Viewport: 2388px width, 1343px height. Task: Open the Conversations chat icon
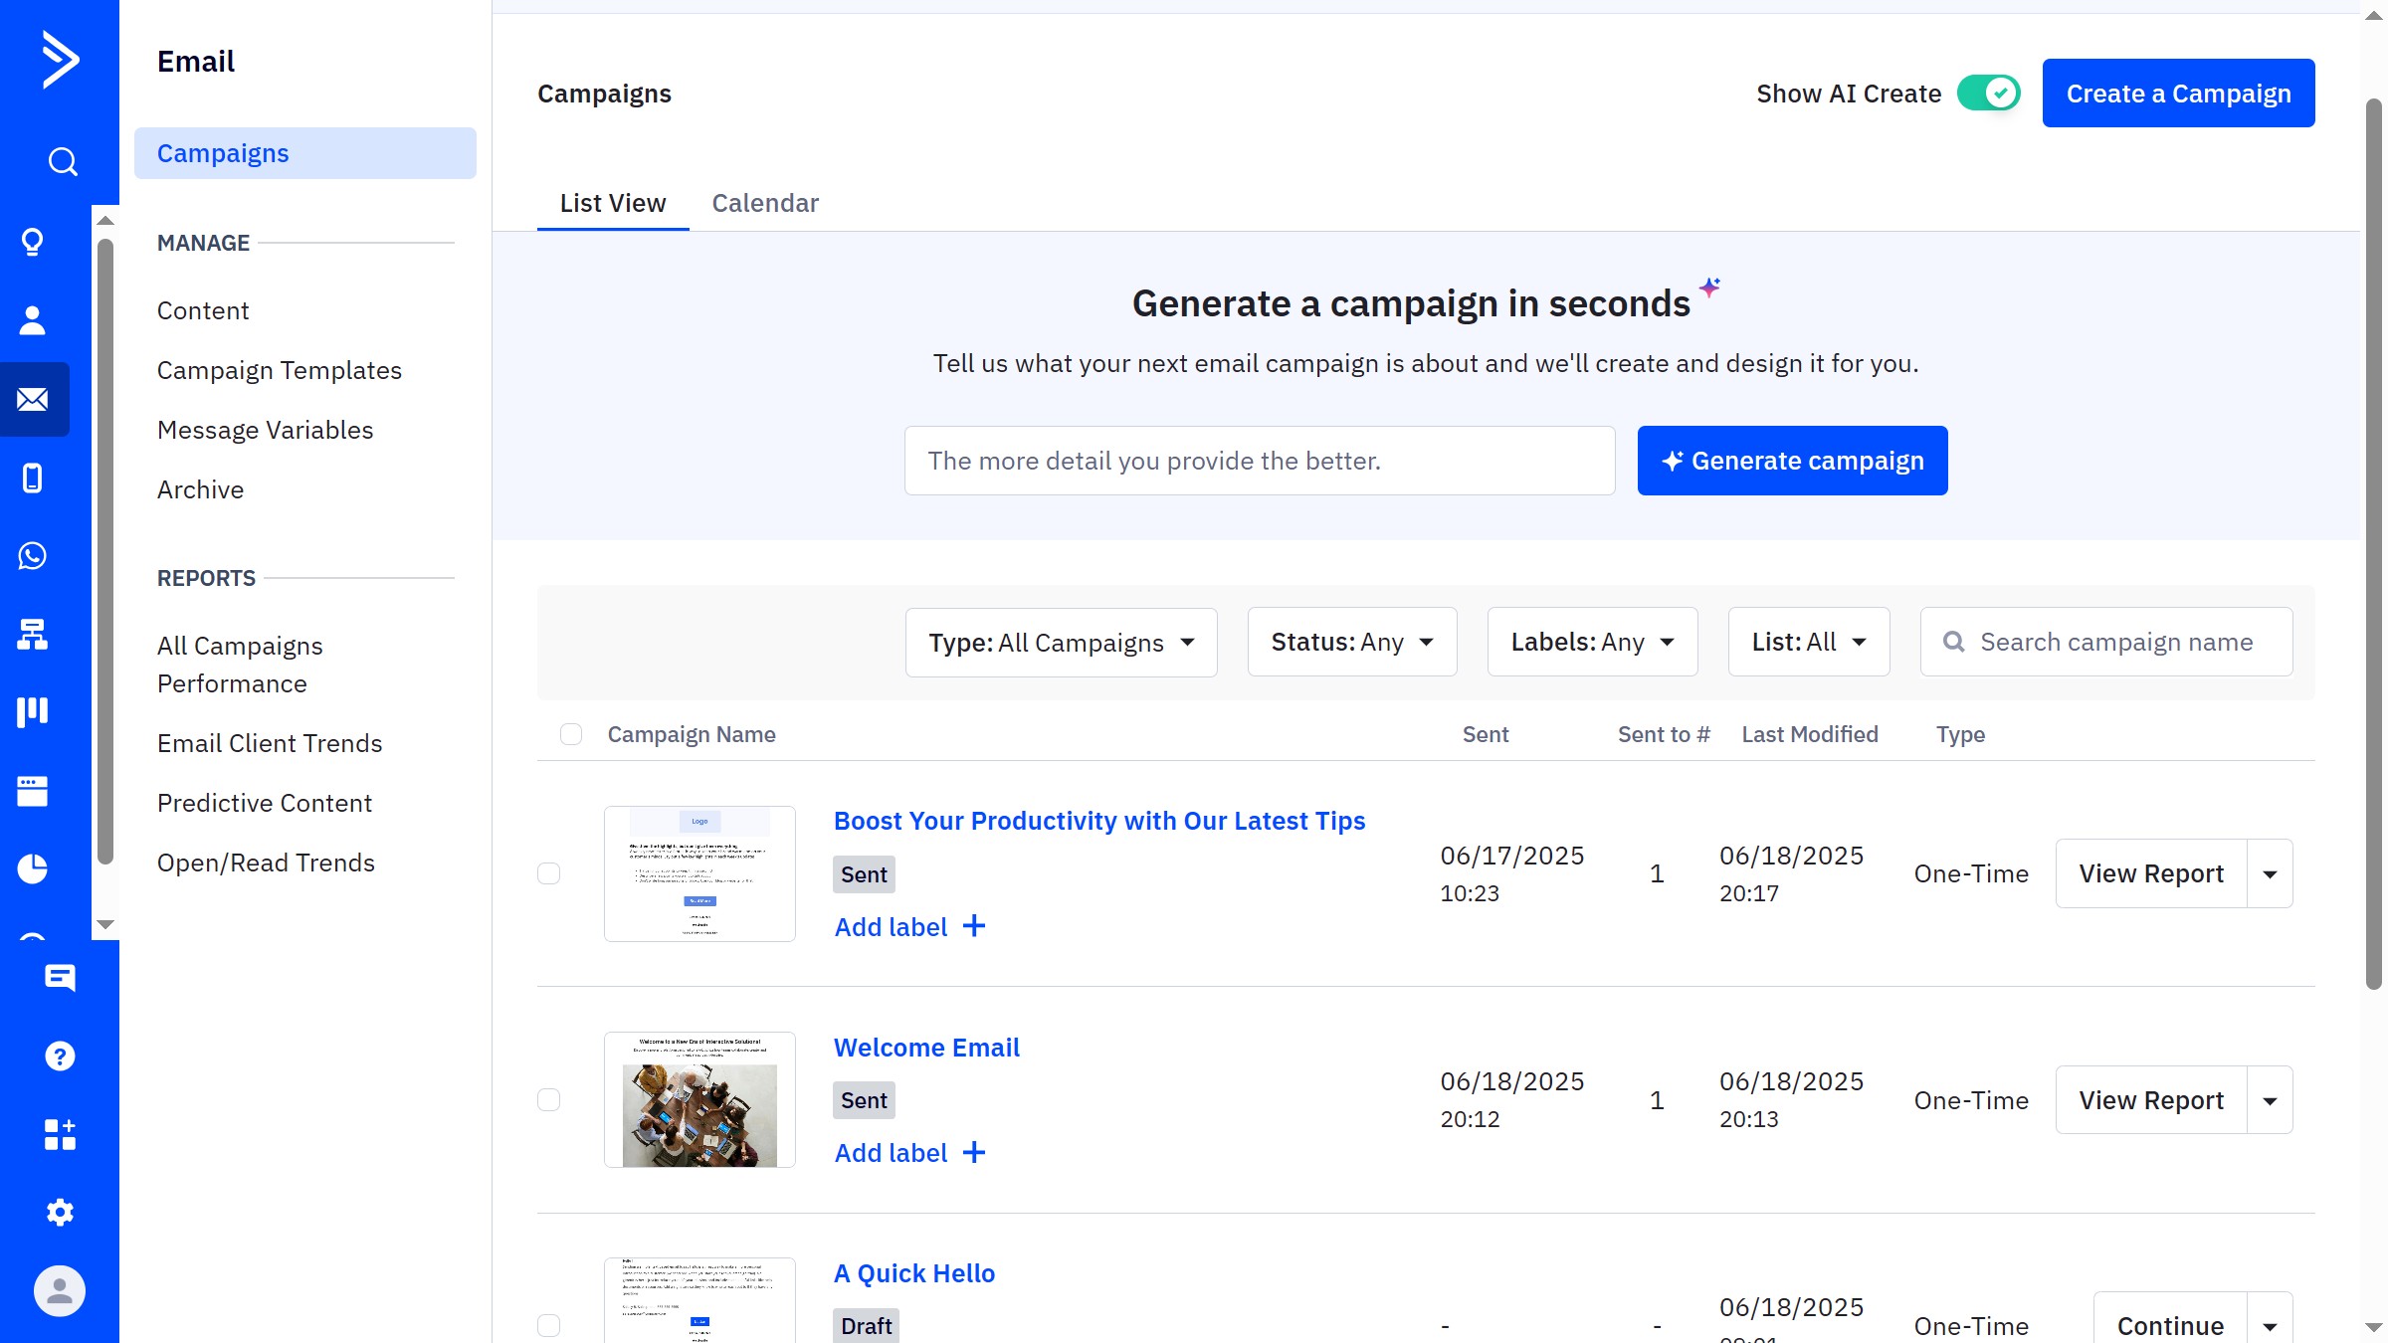[x=60, y=978]
